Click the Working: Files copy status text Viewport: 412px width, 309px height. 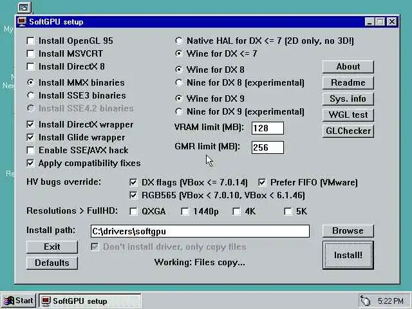pyautogui.click(x=200, y=262)
